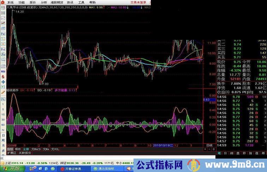Click the 扩展区 button
The height and width of the screenshot is (172, 267).
tap(12, 153)
